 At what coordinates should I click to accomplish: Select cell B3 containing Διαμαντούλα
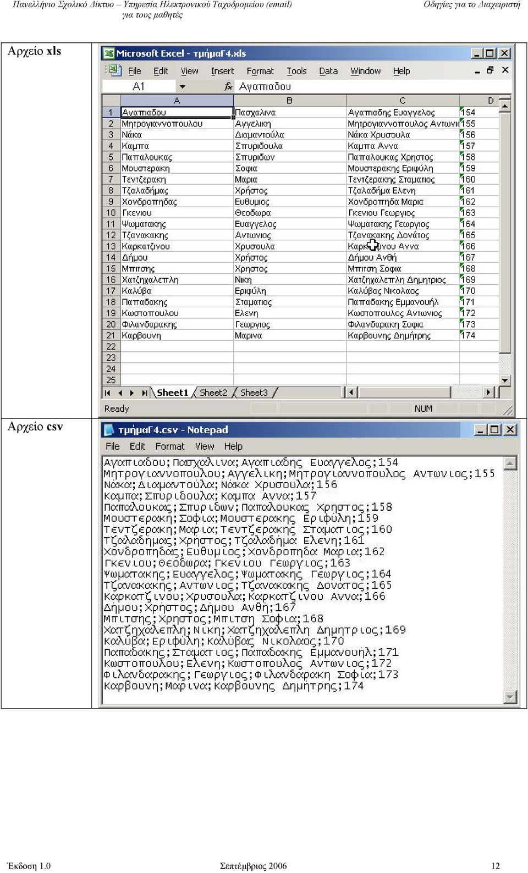pos(290,135)
